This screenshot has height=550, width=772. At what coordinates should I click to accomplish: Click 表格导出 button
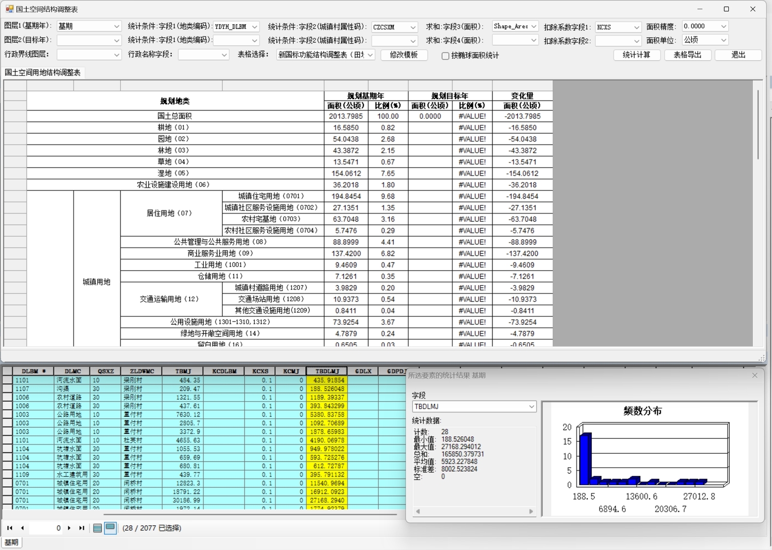pyautogui.click(x=688, y=55)
